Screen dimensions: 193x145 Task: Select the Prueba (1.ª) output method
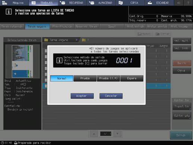[x=108, y=78]
